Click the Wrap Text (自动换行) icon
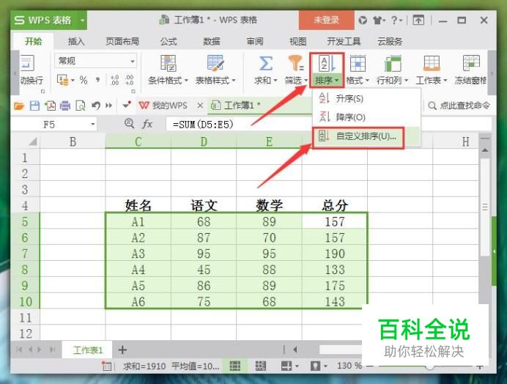Image resolution: width=507 pixels, height=384 pixels. click(28, 64)
